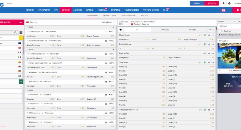Click the REGISTER button

[212, 3]
